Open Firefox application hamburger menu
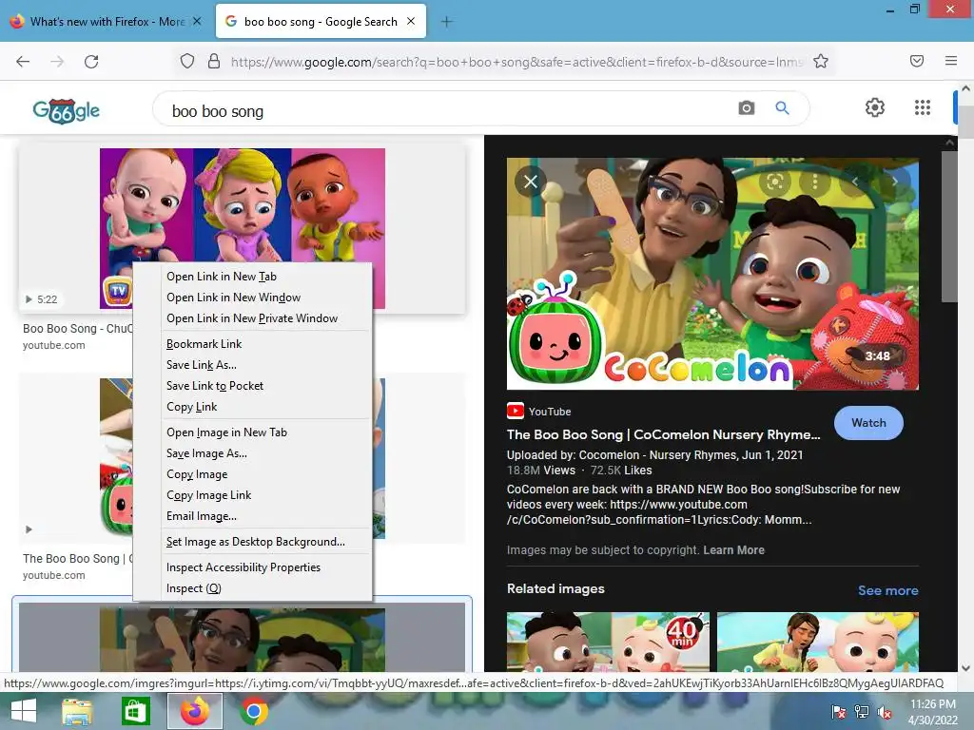974x730 pixels. 951,61
